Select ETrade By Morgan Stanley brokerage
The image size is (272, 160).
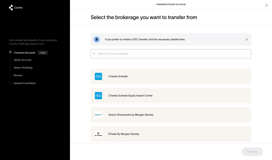click(x=124, y=134)
